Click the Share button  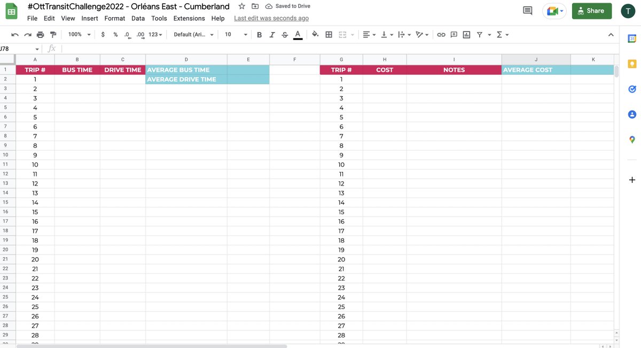(592, 11)
